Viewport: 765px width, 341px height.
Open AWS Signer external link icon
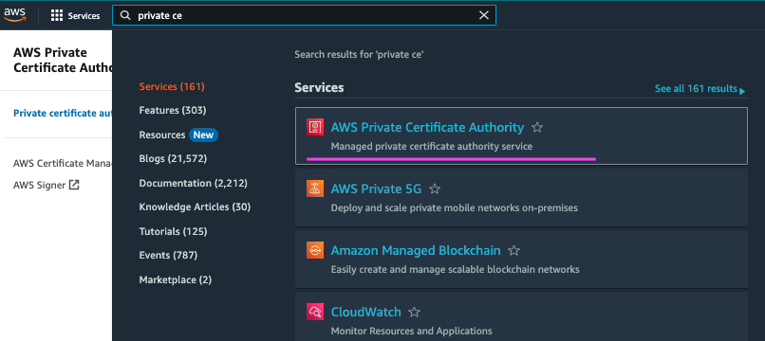[x=74, y=185]
